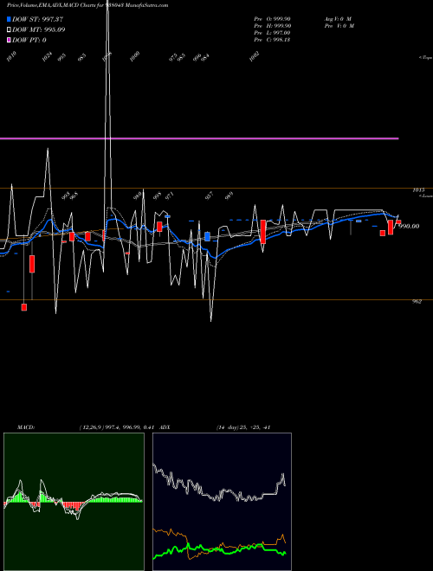433x571 pixels.
Task: Click the ADX panel title
Action: click(165, 427)
